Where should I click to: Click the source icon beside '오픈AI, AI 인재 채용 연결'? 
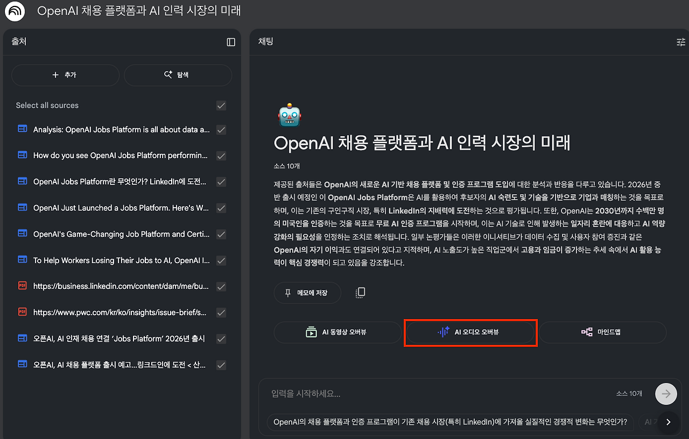[22, 338]
